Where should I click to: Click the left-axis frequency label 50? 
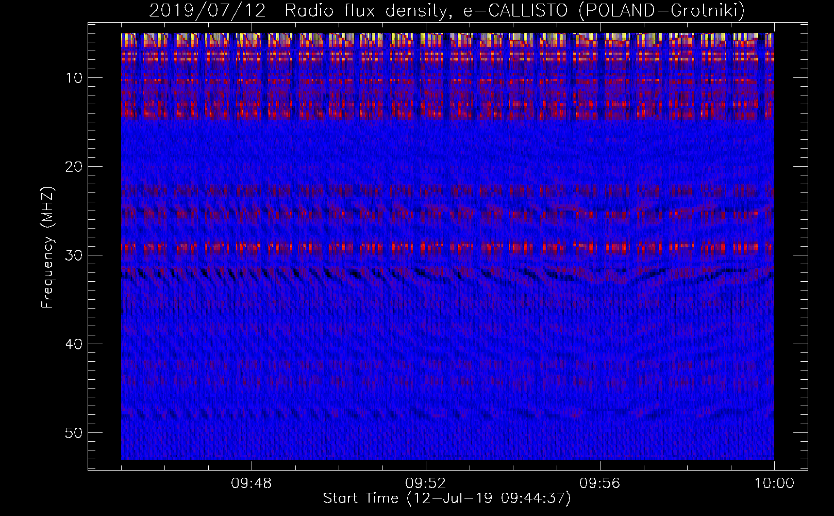point(74,433)
